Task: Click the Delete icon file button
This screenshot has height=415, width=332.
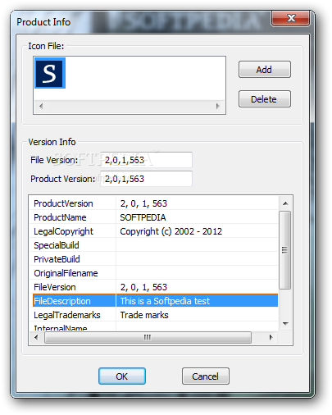Action: (264, 99)
